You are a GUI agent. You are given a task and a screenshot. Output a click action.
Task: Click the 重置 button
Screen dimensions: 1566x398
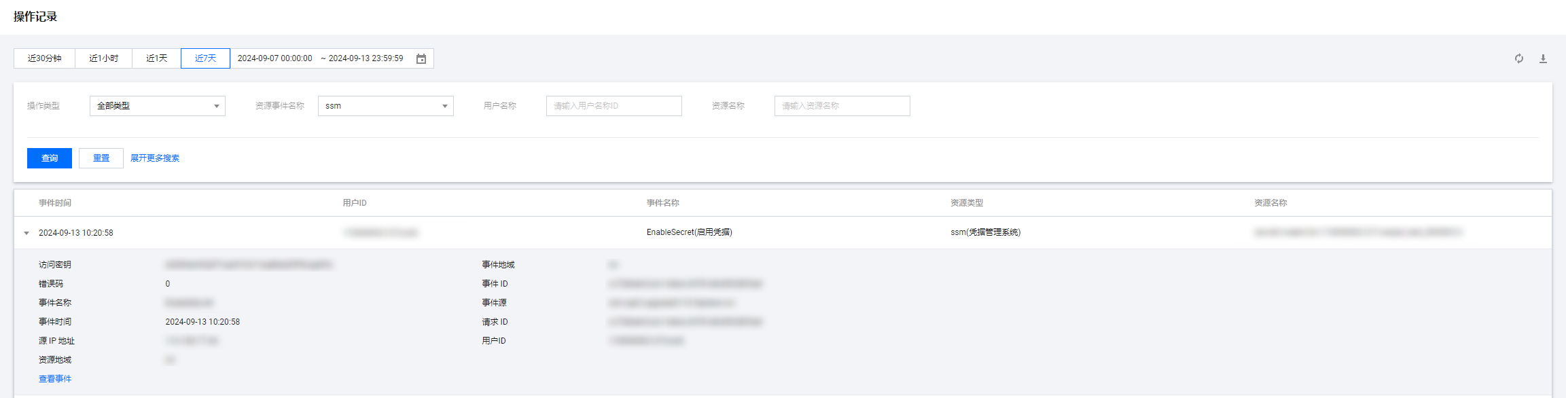(101, 158)
